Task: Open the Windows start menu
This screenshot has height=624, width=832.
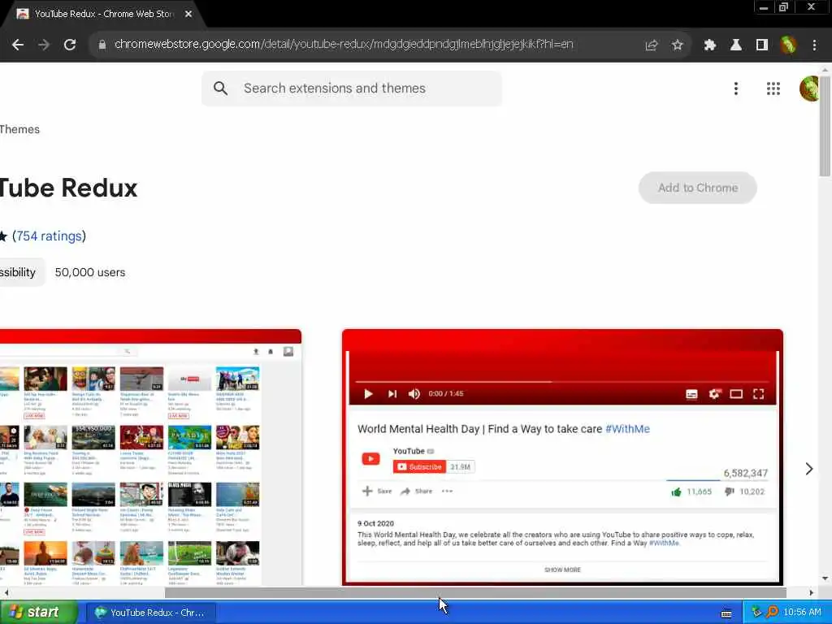Action: point(38,613)
